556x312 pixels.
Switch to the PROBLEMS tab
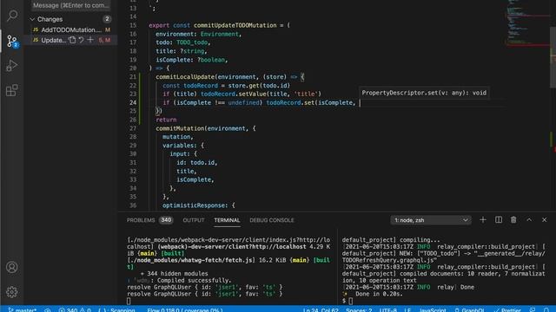(141, 220)
